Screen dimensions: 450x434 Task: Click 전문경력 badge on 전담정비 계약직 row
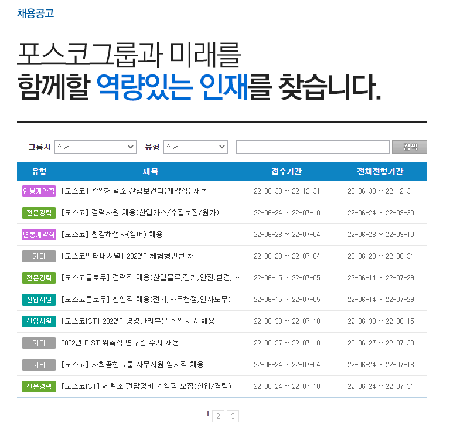[x=39, y=386]
